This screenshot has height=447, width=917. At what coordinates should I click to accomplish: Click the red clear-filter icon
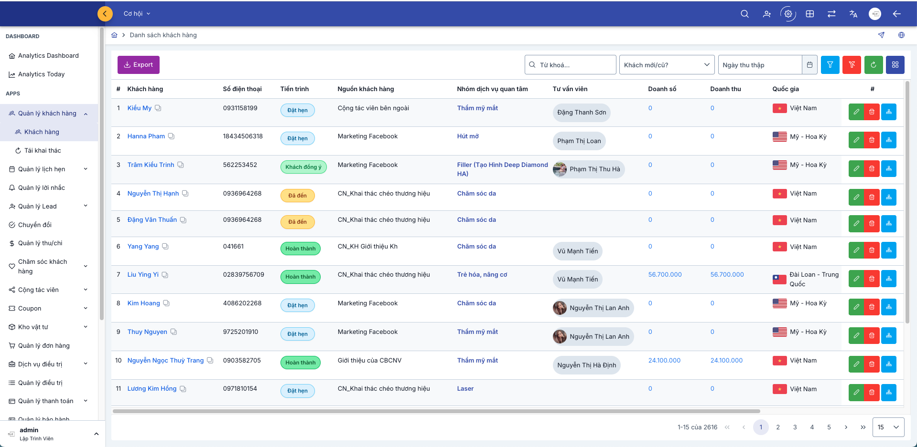(852, 65)
